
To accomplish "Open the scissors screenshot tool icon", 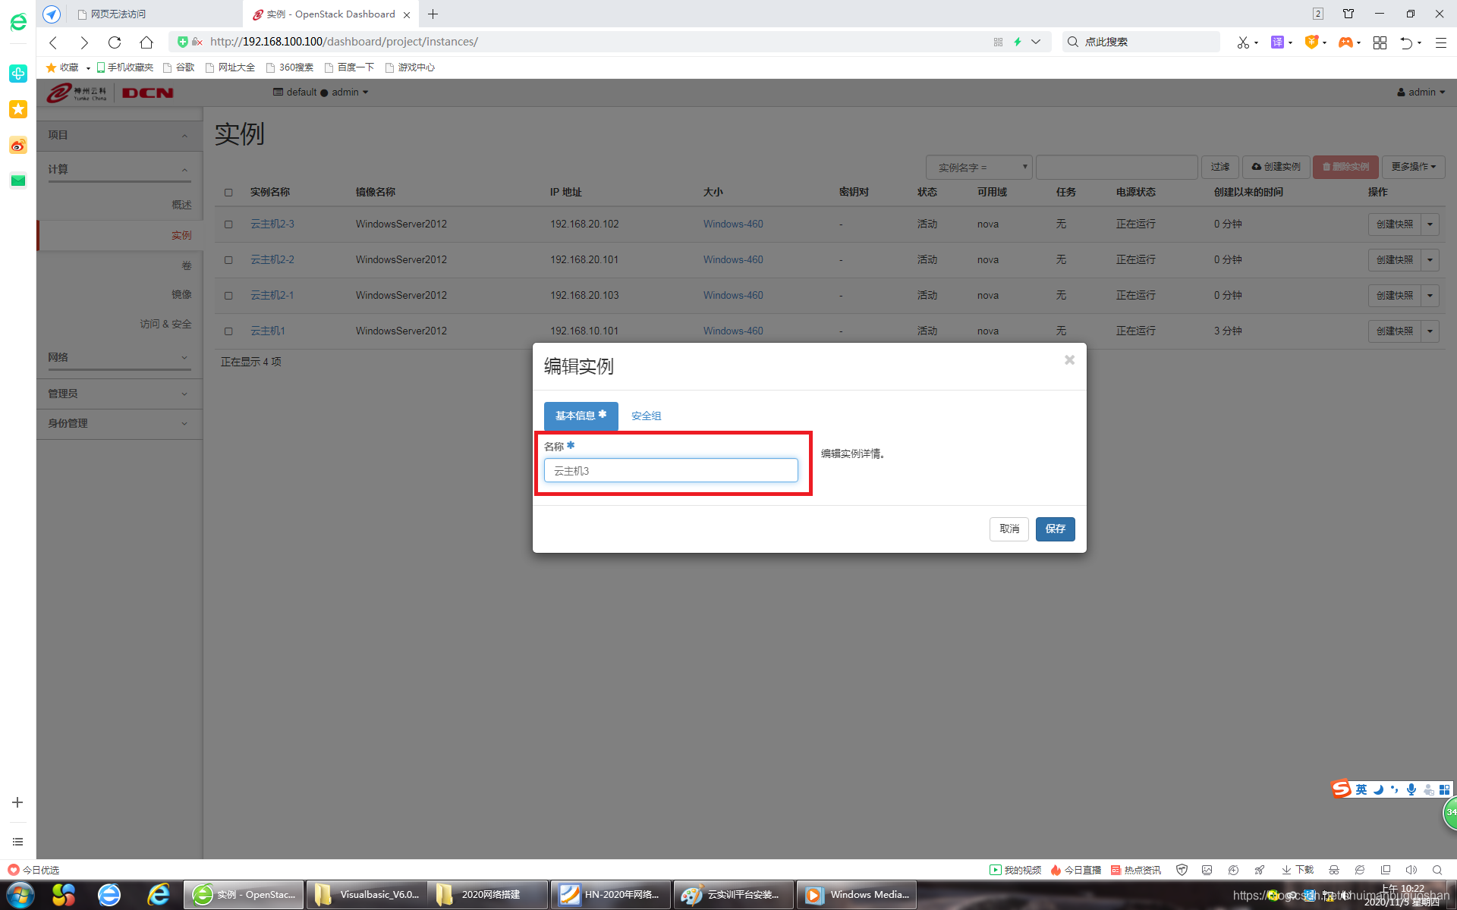I will [x=1242, y=42].
